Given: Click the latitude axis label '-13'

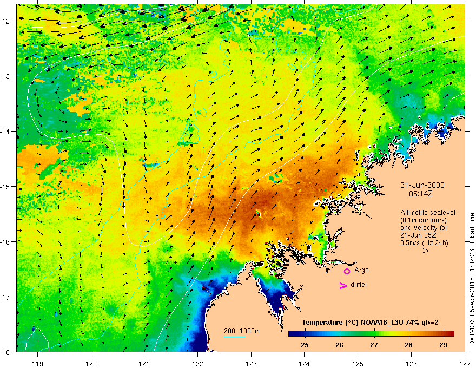Looking at the screenshot, I should pos(6,76).
